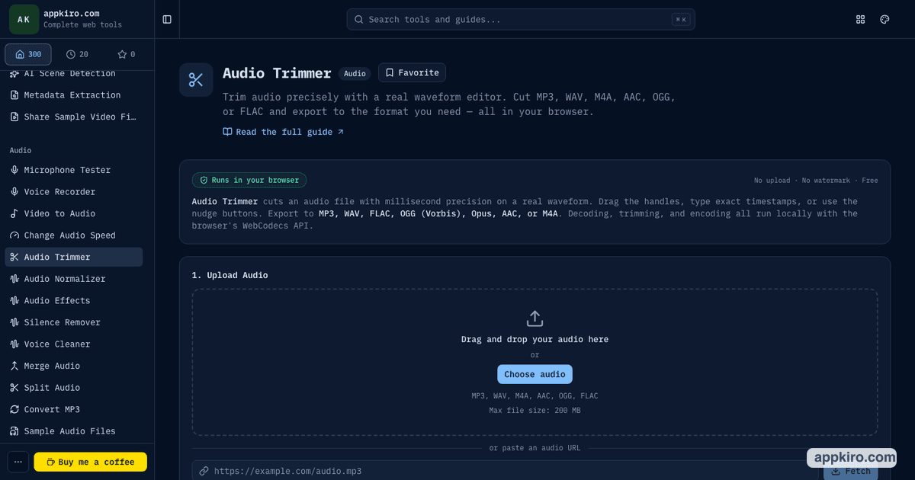Click the file icon beside Share Sample Video
This screenshot has height=480, width=915.
tap(14, 117)
